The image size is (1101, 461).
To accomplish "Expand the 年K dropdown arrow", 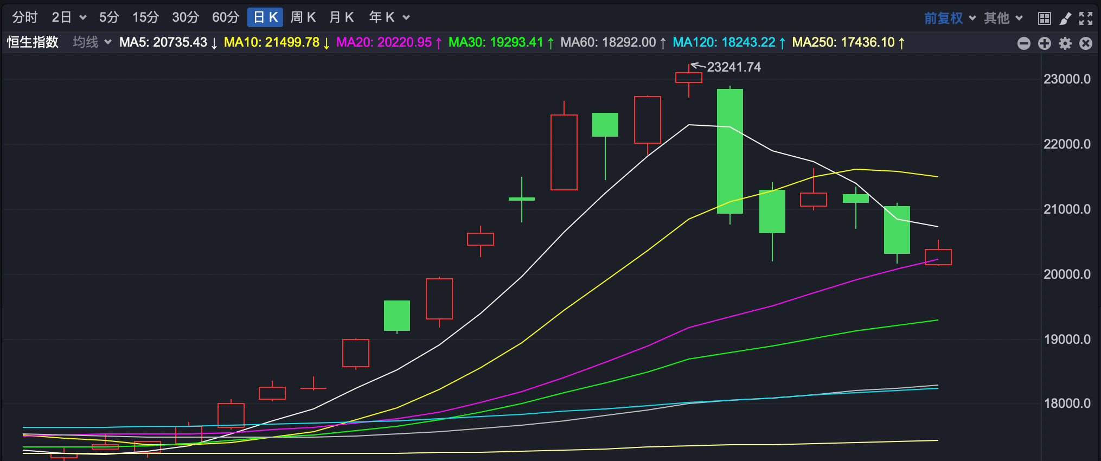I will coord(406,18).
